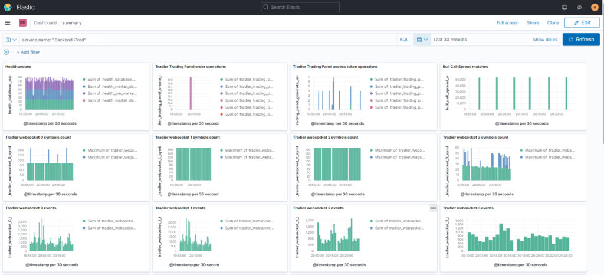Viewport: 604px width, 275px height.
Task: Open filter options circle icon
Action: click(6, 52)
